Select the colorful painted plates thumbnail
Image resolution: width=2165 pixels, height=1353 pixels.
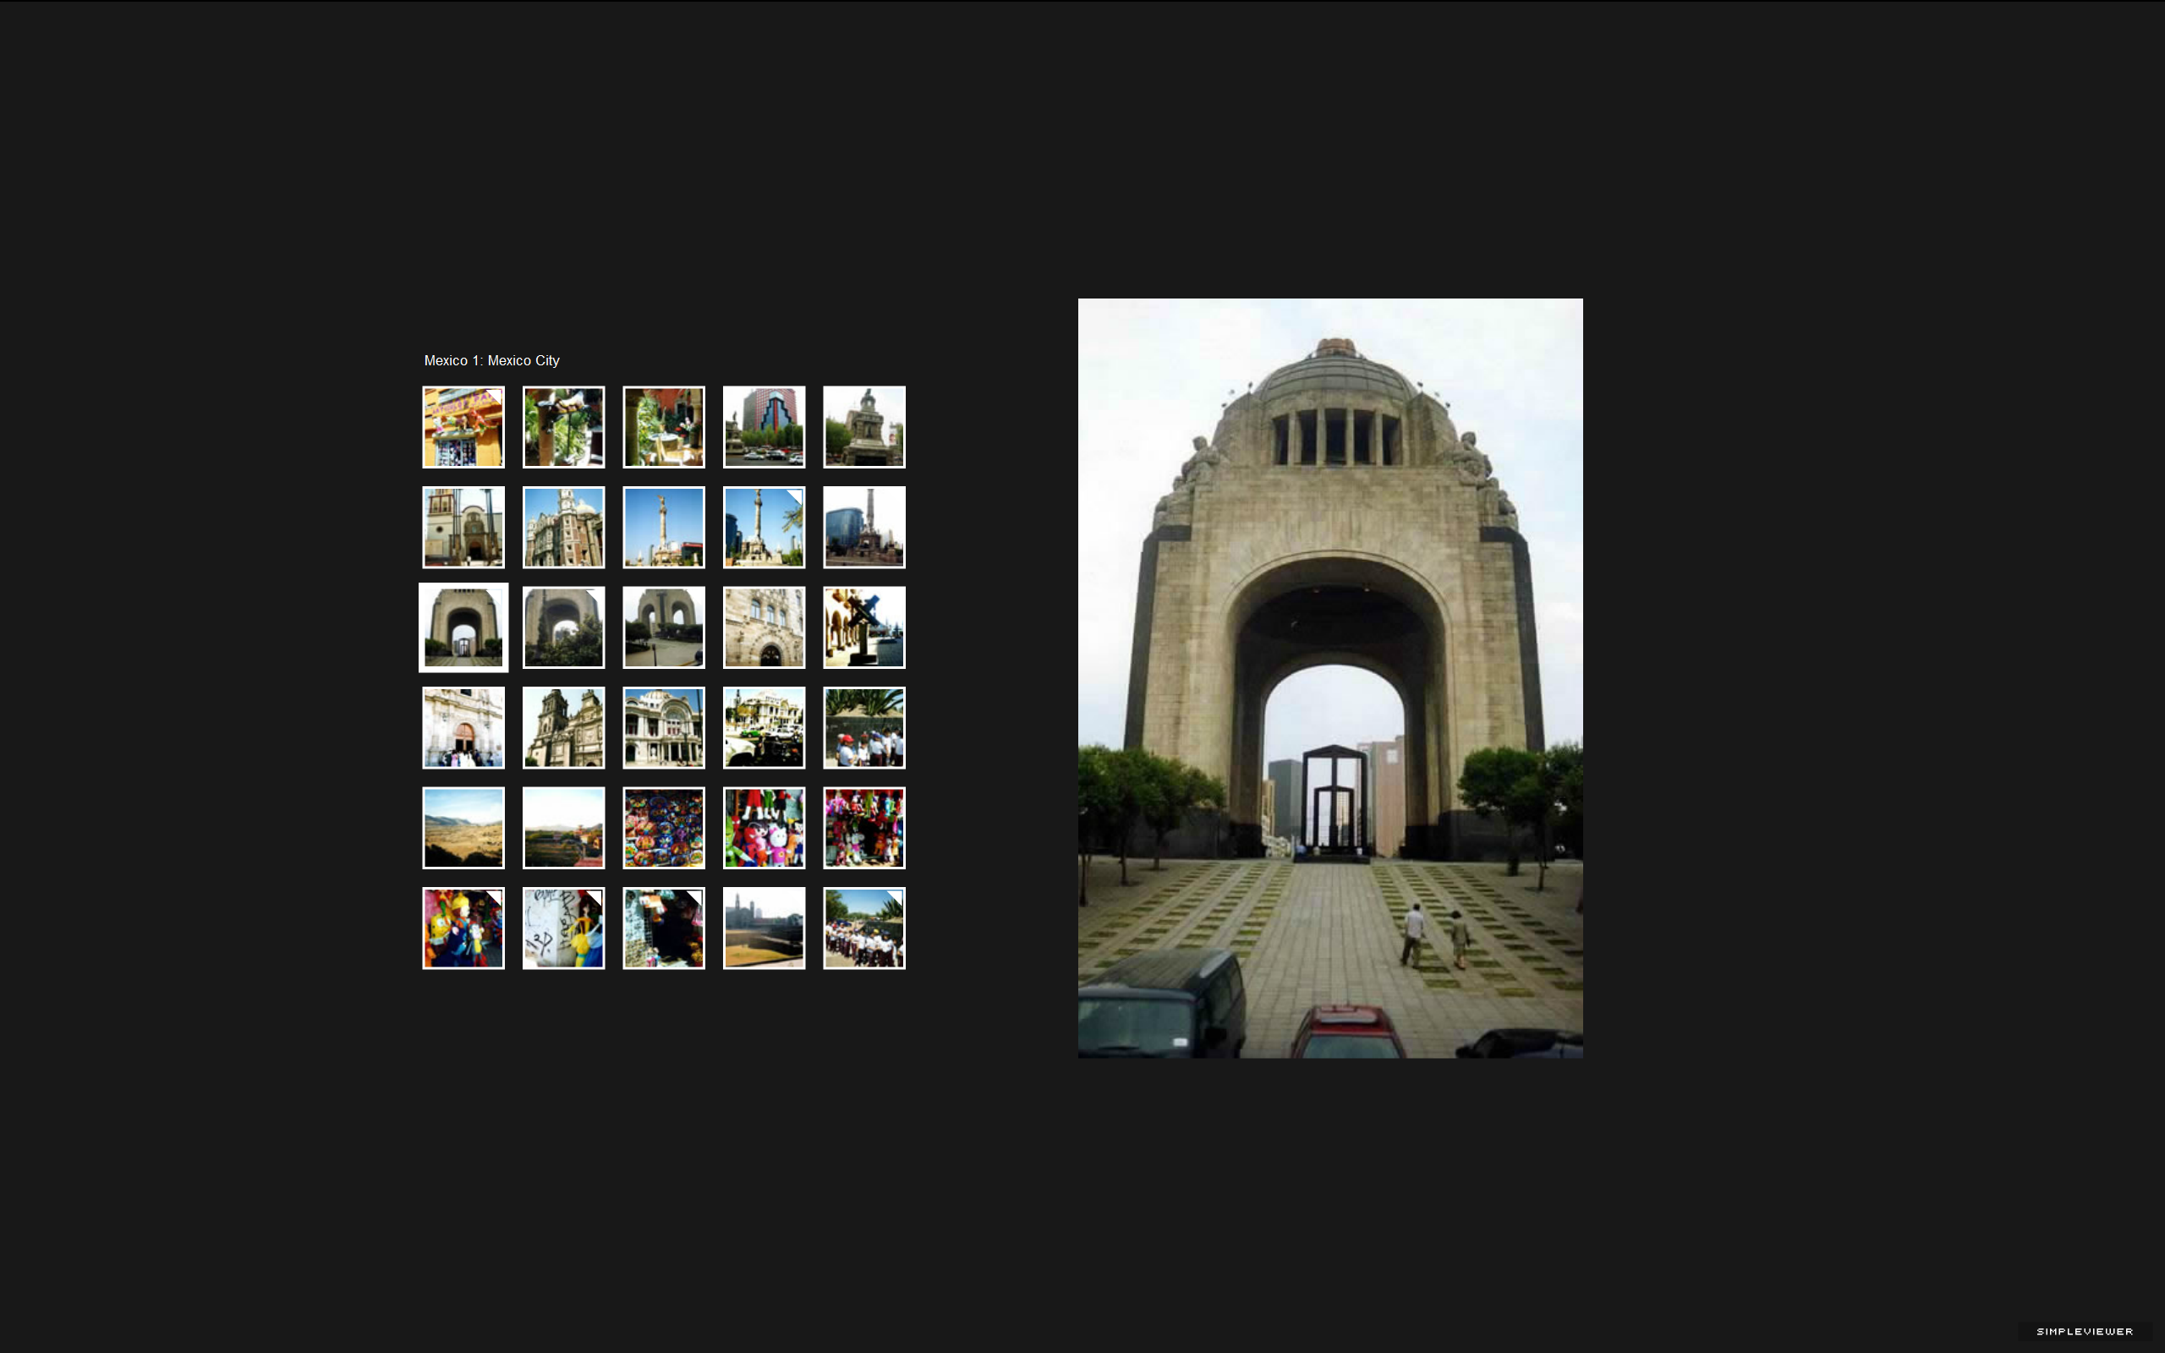click(664, 828)
